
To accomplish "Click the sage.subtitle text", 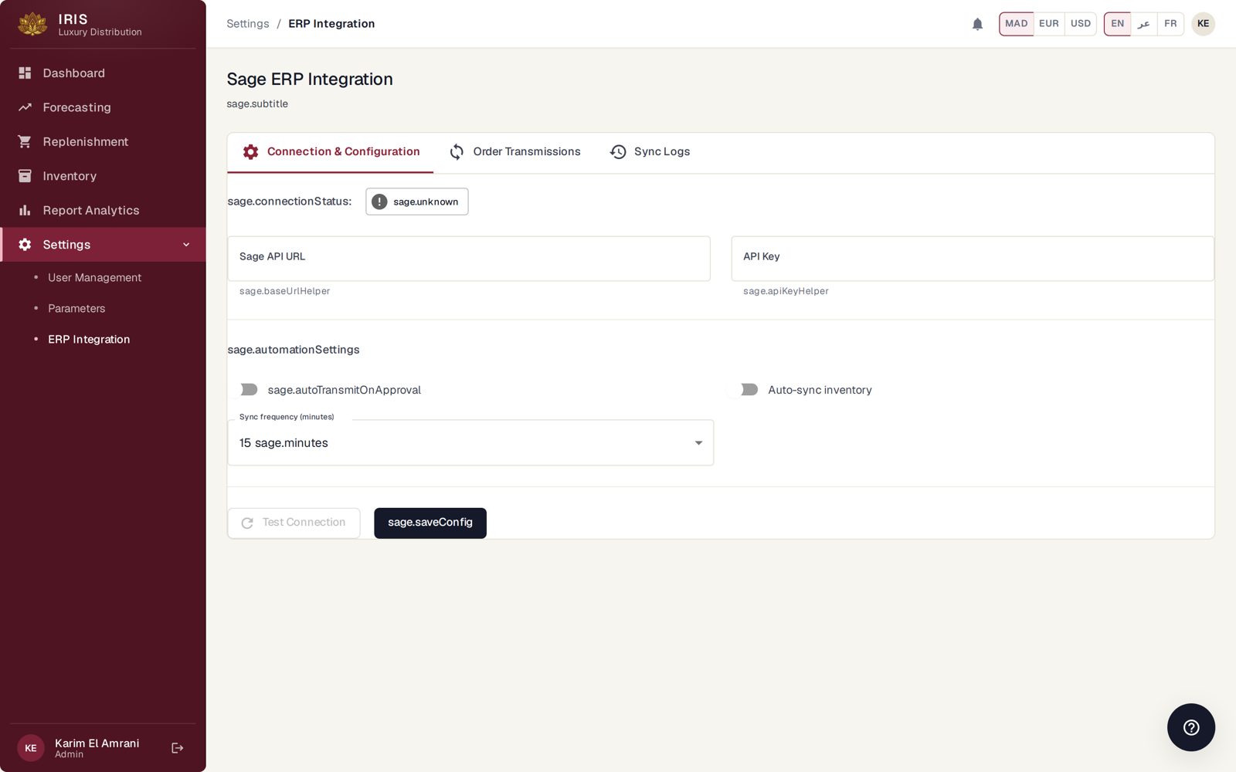I will [257, 104].
